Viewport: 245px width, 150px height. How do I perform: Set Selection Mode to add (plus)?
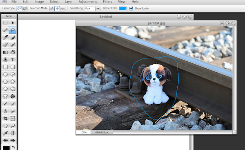(57, 9)
